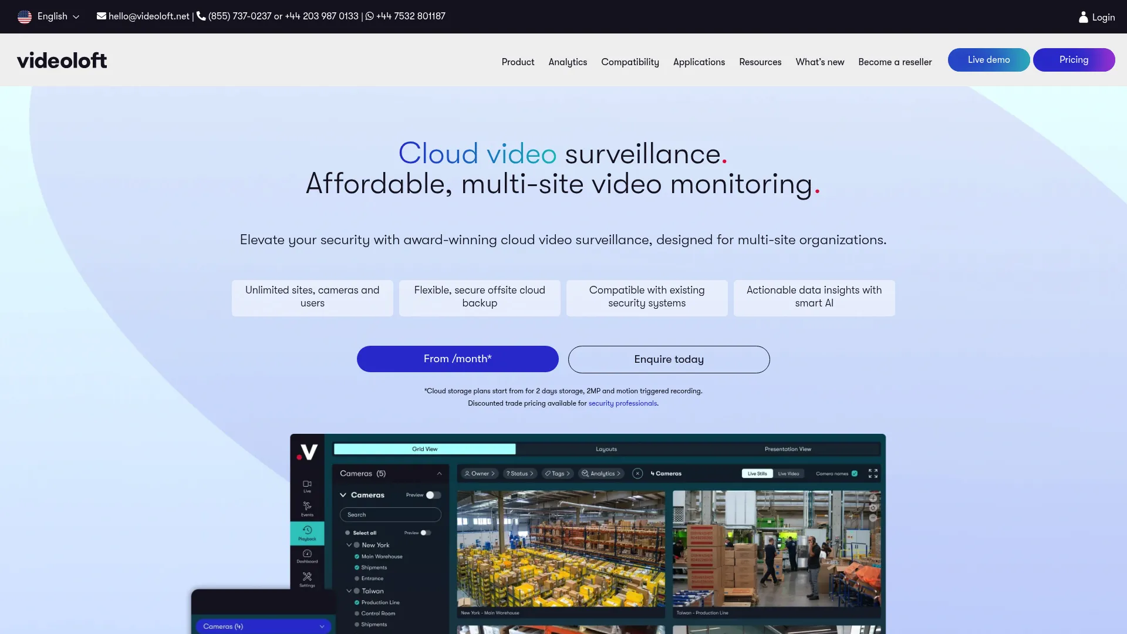The image size is (1127, 634).
Task: Email hello@videoloft.net link
Action: [149, 16]
